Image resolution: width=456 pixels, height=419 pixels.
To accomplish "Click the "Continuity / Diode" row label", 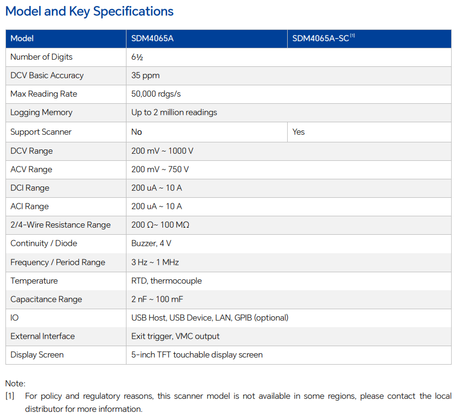I will (43, 243).
